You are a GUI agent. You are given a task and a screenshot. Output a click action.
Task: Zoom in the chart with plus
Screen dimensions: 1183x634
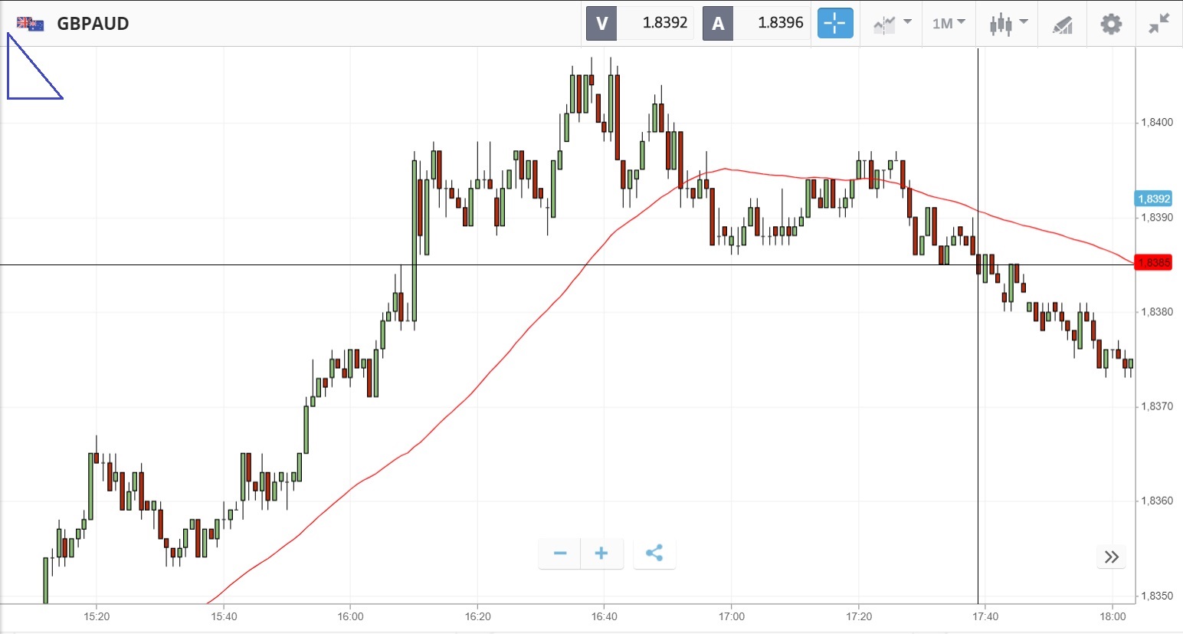point(601,554)
